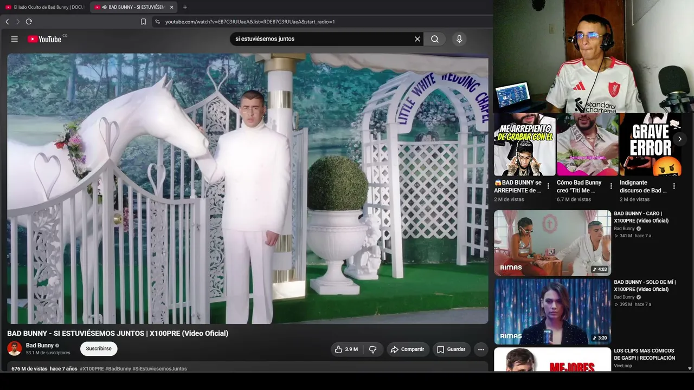Click the main video player

(248, 188)
